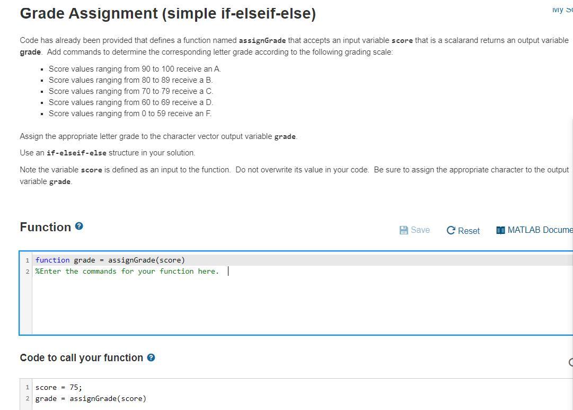Open MATLAB Documentation using the book icon
573x410 pixels.
(500, 230)
